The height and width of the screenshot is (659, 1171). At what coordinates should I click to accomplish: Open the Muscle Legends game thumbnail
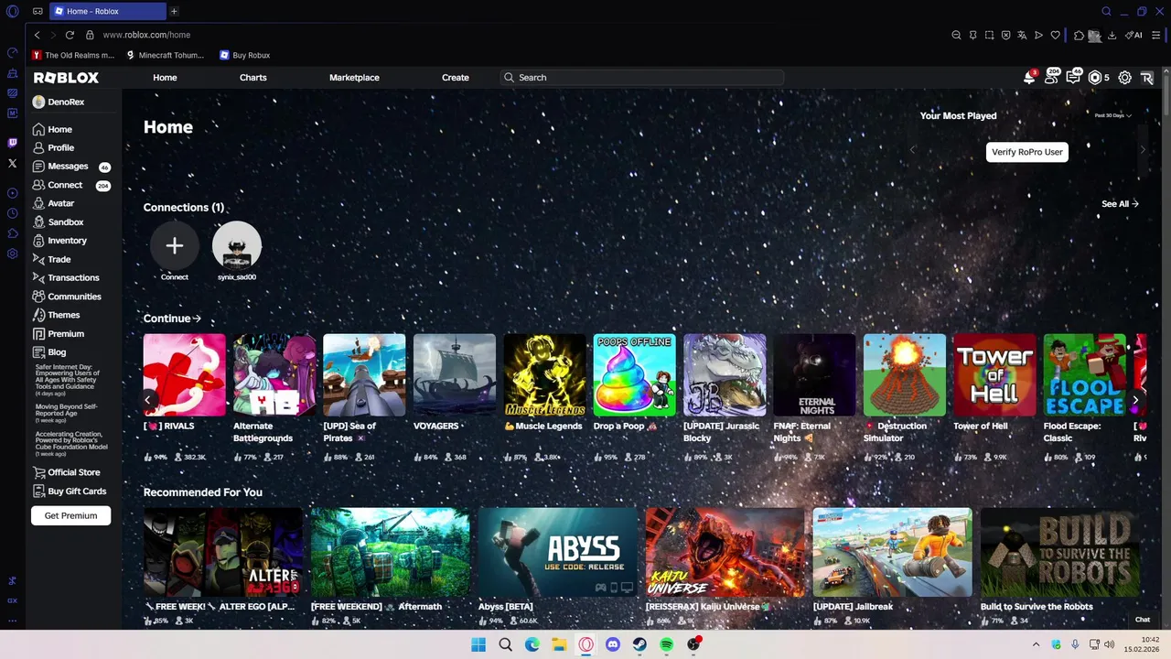[544, 375]
